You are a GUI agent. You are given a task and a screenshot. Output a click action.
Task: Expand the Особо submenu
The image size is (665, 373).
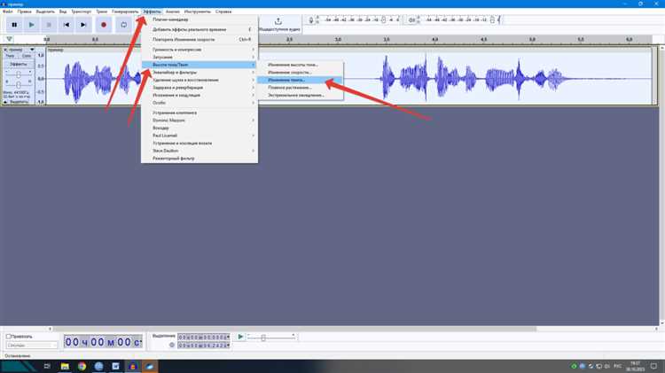coord(199,103)
